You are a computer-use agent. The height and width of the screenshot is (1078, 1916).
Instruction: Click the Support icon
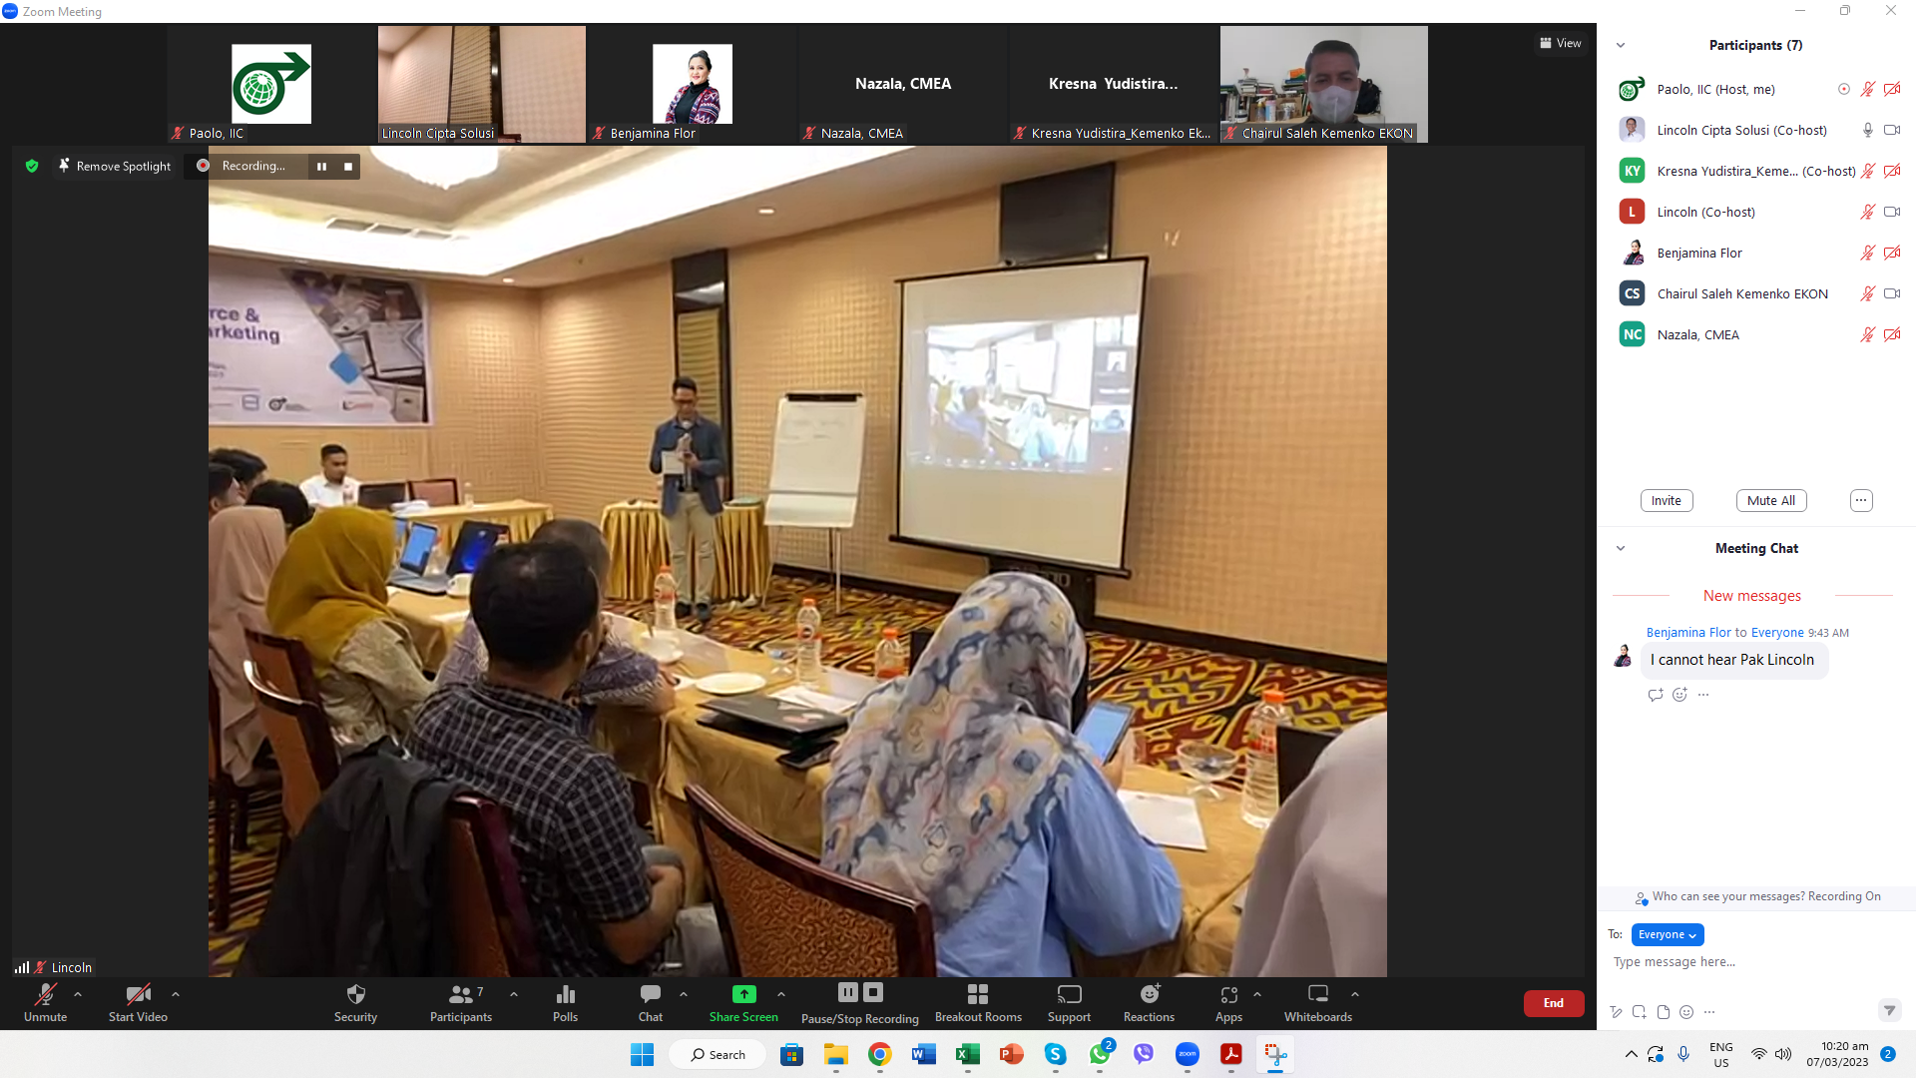point(1069,995)
